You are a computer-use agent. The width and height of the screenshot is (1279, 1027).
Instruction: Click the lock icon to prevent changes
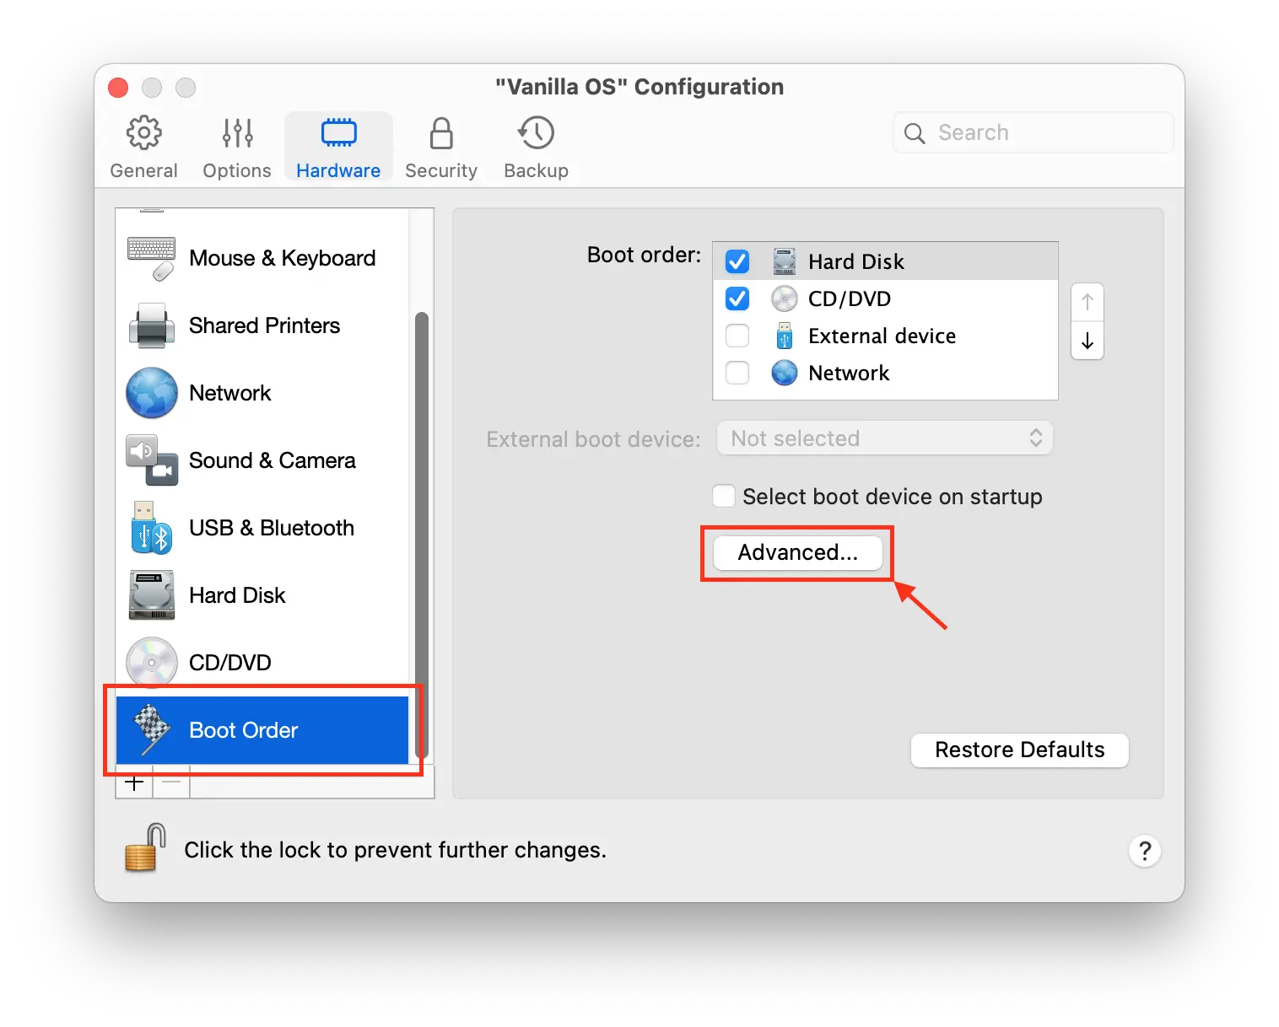(145, 847)
